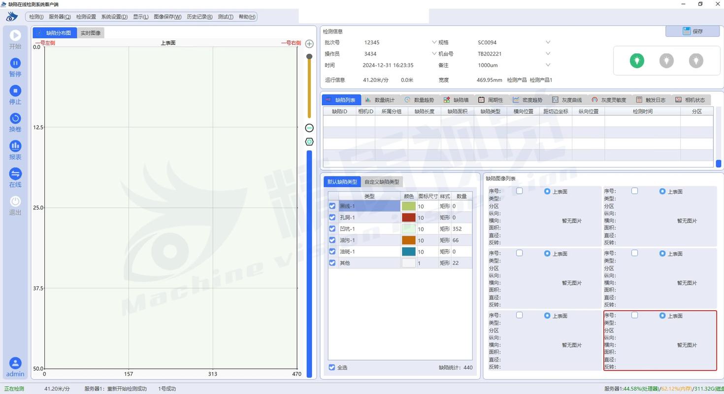Switch to the 数量统计 tab

pos(380,100)
